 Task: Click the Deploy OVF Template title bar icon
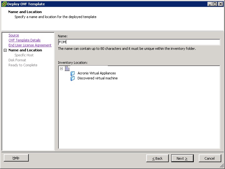pyautogui.click(x=4, y=4)
